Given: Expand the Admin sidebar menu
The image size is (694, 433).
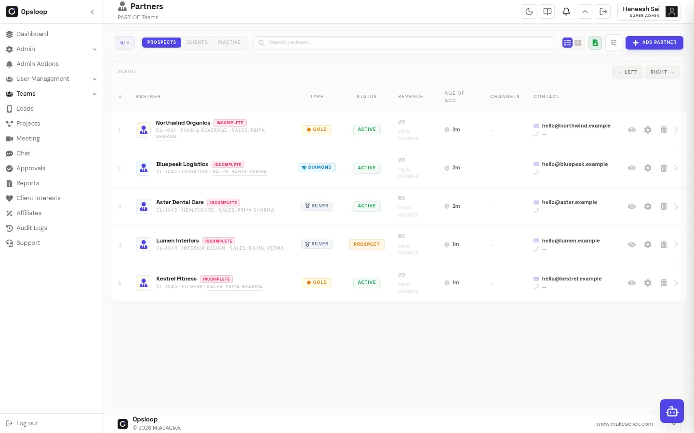Looking at the screenshot, I should [x=52, y=49].
